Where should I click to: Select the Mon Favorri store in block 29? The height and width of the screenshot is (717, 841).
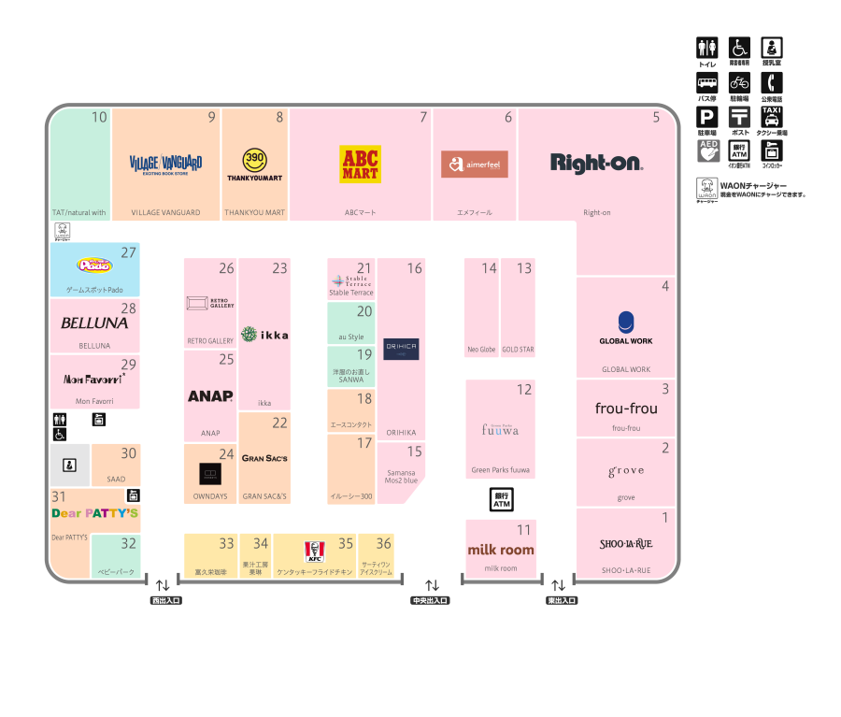95,381
